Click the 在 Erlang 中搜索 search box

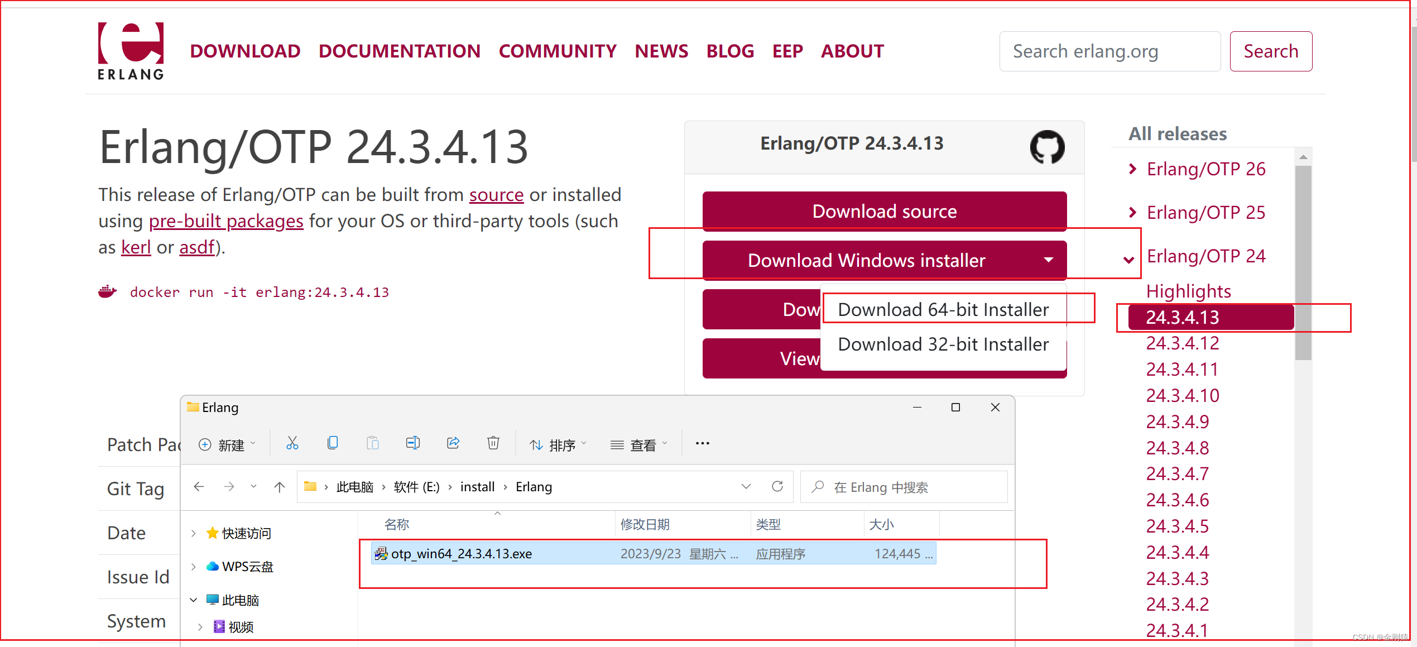[904, 487]
